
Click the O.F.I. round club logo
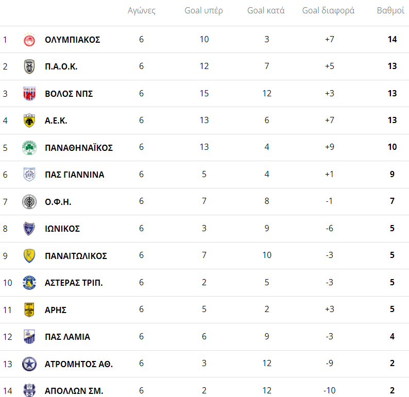click(29, 202)
